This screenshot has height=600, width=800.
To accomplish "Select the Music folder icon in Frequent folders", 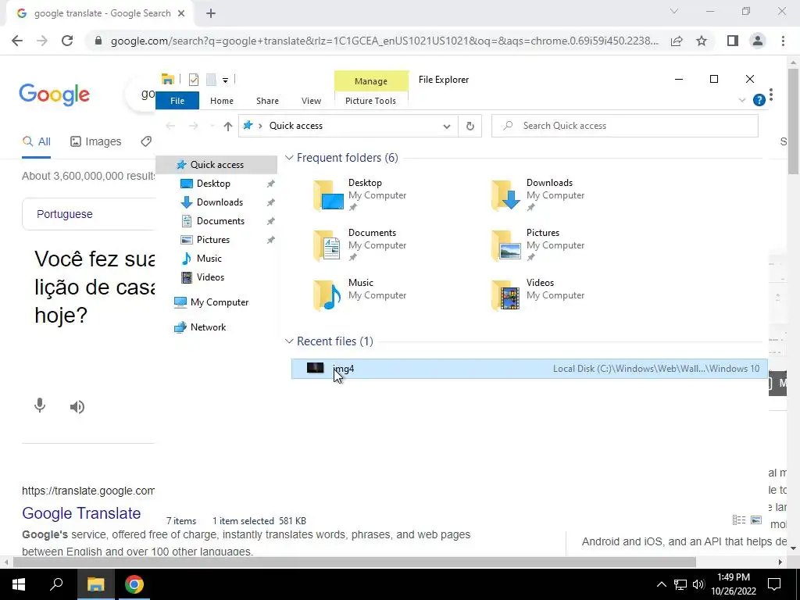I will [x=328, y=295].
